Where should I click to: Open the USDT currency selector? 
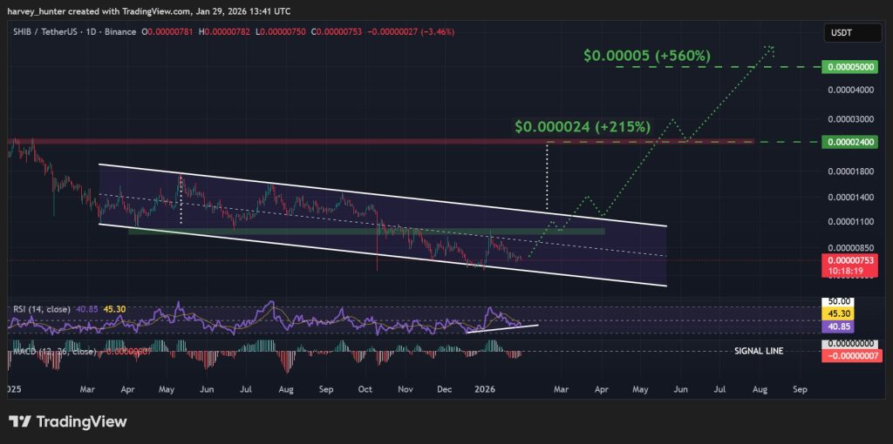coord(842,33)
